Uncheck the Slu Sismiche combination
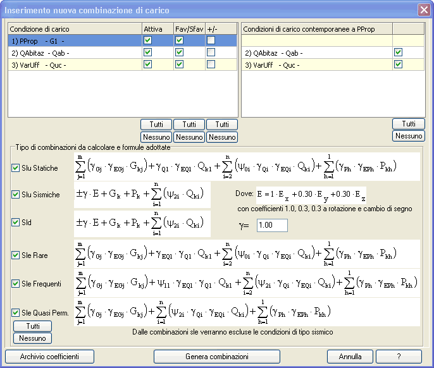The image size is (434, 368). click(x=16, y=195)
